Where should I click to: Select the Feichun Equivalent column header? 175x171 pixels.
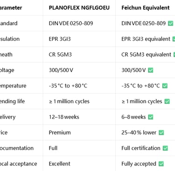point(146,7)
